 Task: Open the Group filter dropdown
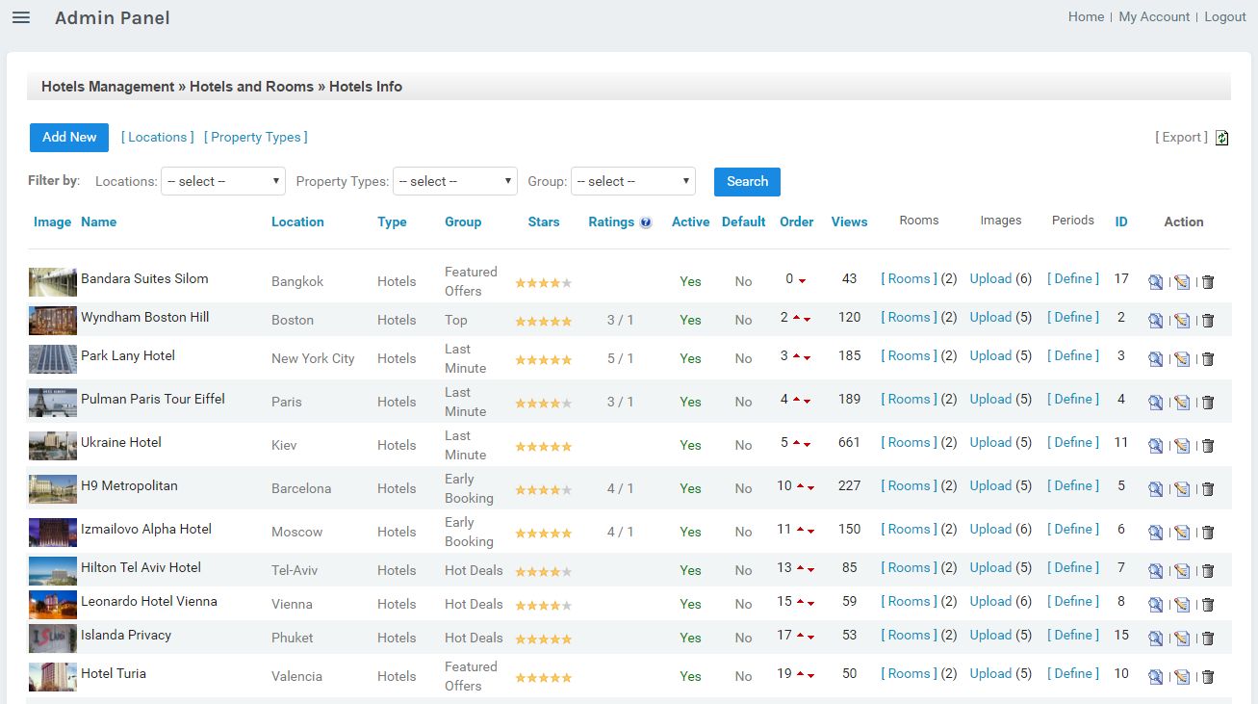(x=632, y=181)
